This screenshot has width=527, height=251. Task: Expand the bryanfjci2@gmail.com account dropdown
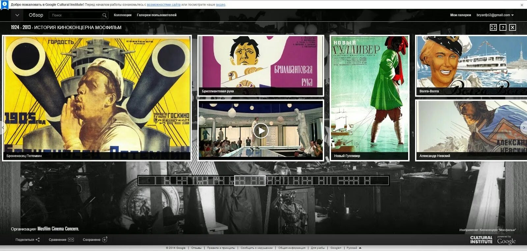click(495, 15)
